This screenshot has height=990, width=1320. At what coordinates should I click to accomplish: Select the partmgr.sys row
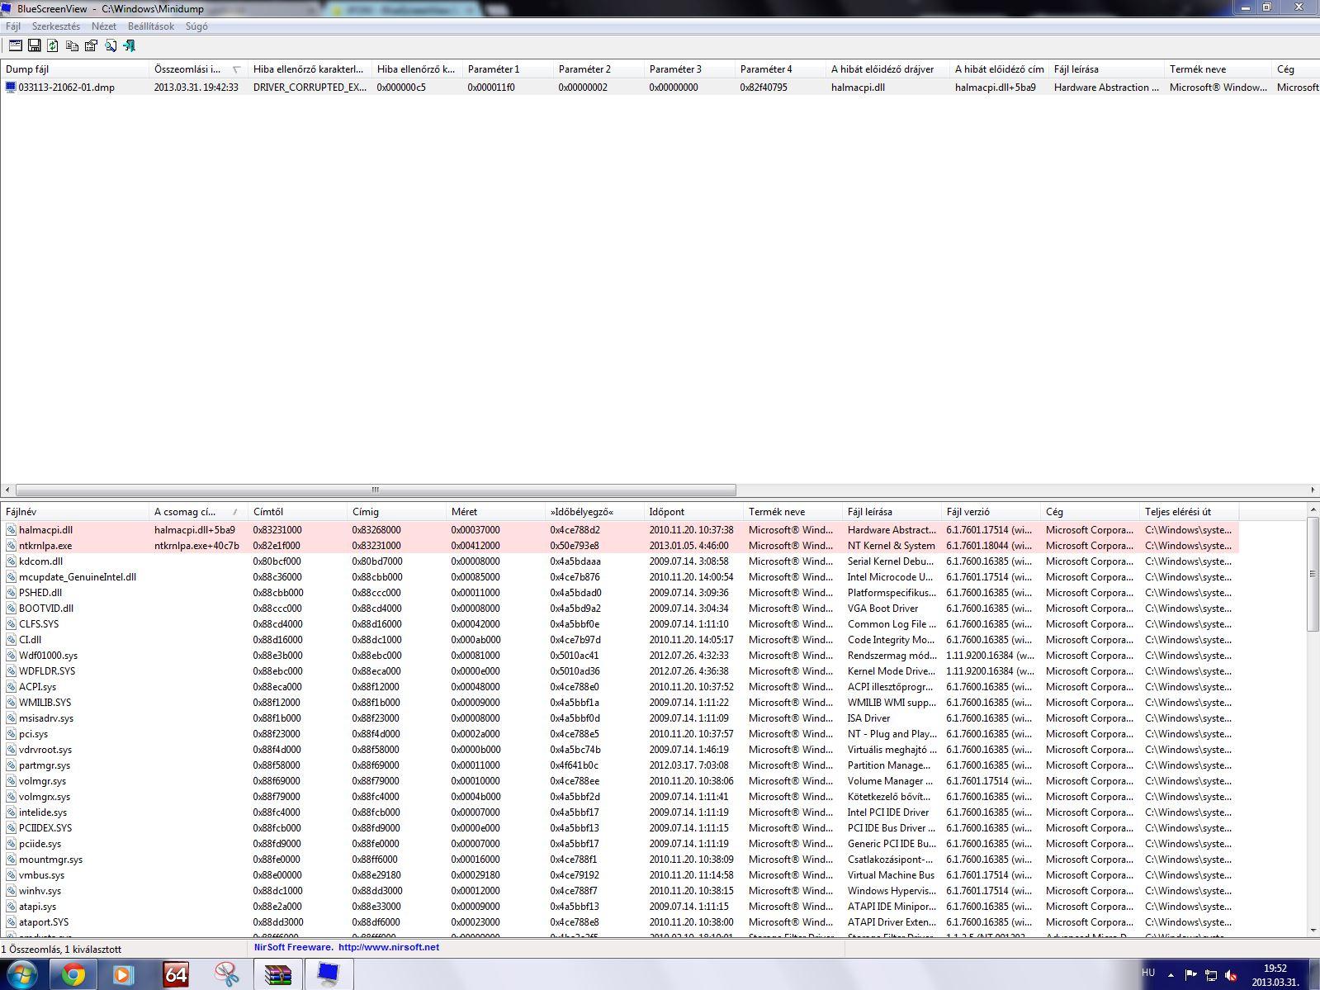(619, 765)
